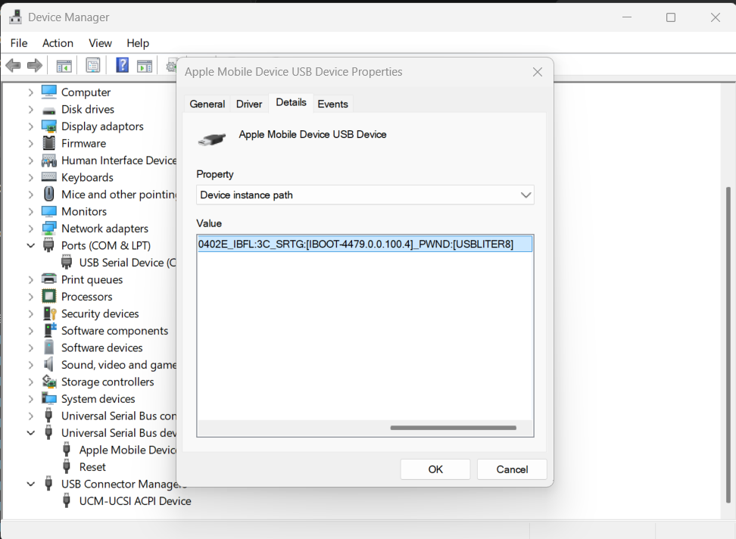736x539 pixels.
Task: Click the Cancel button
Action: pyautogui.click(x=512, y=469)
